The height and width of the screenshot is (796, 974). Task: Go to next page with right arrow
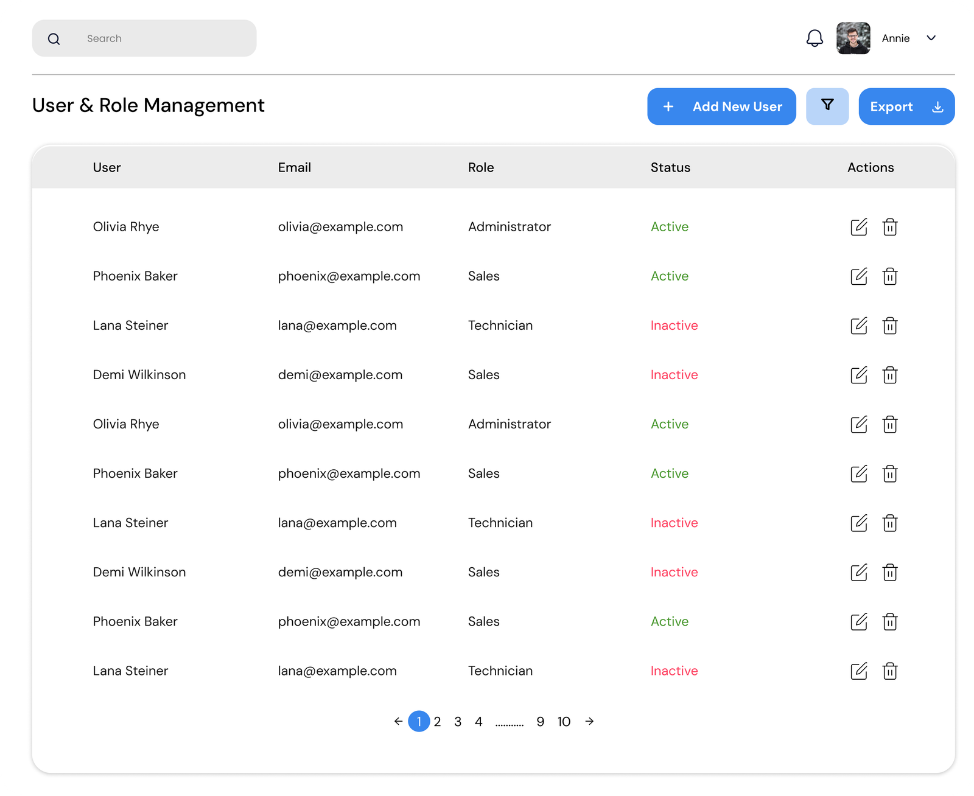[x=589, y=721]
